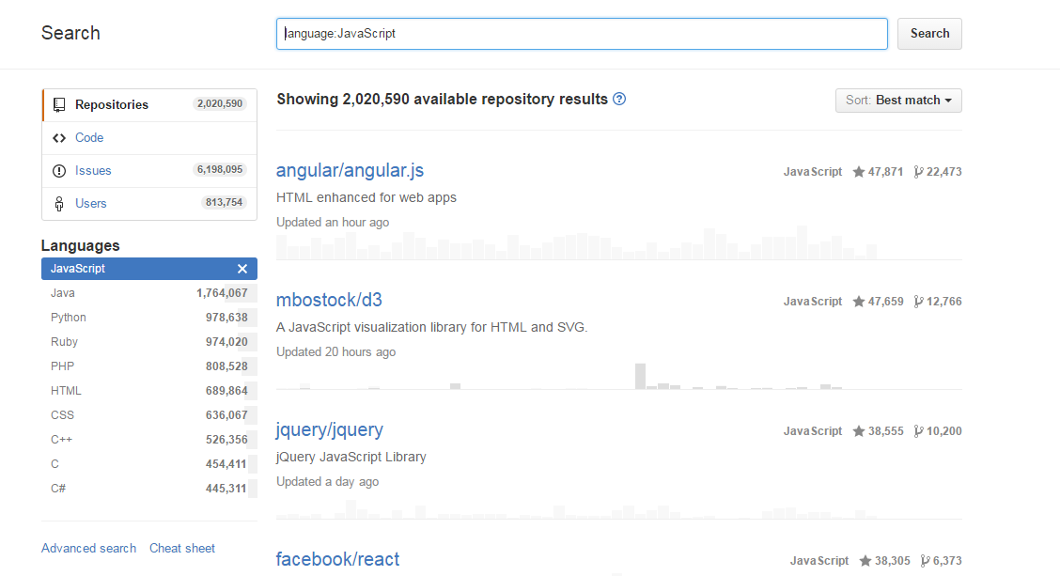Open the search results help icon
Image resolution: width=1060 pixels, height=576 pixels.
coord(619,99)
